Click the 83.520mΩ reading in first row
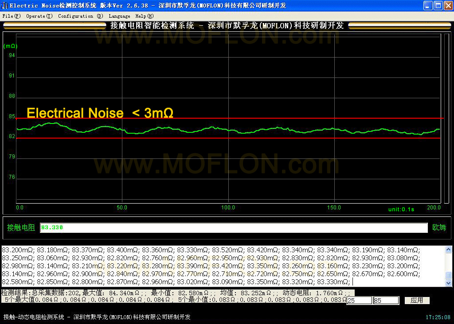454x324 pixels. [x=228, y=250]
